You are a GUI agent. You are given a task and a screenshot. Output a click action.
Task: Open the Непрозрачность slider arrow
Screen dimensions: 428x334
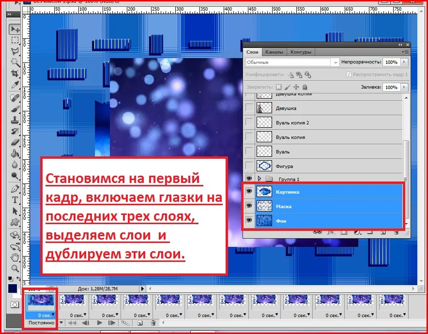(x=404, y=62)
